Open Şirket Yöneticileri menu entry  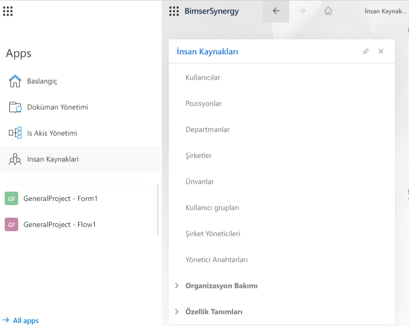coord(213,234)
